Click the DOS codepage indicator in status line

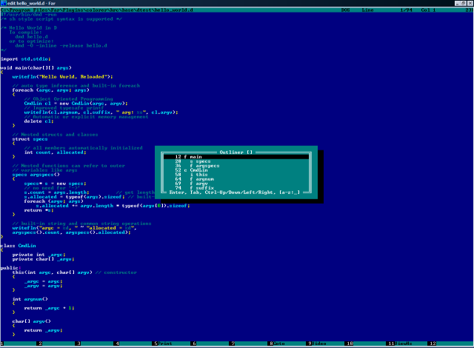pyautogui.click(x=346, y=10)
